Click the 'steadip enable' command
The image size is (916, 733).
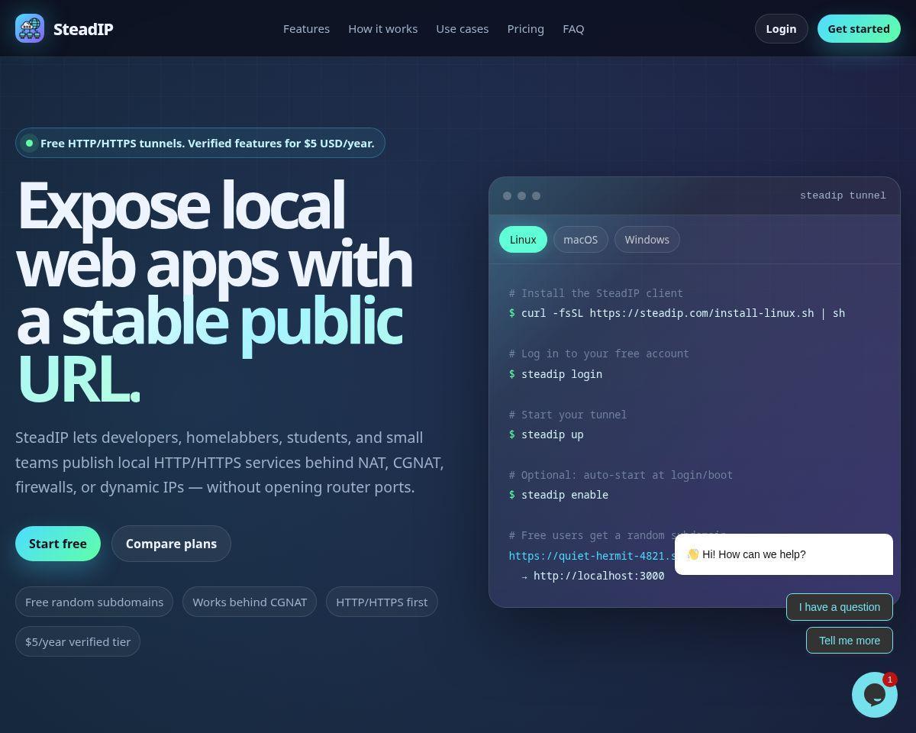pos(559,495)
